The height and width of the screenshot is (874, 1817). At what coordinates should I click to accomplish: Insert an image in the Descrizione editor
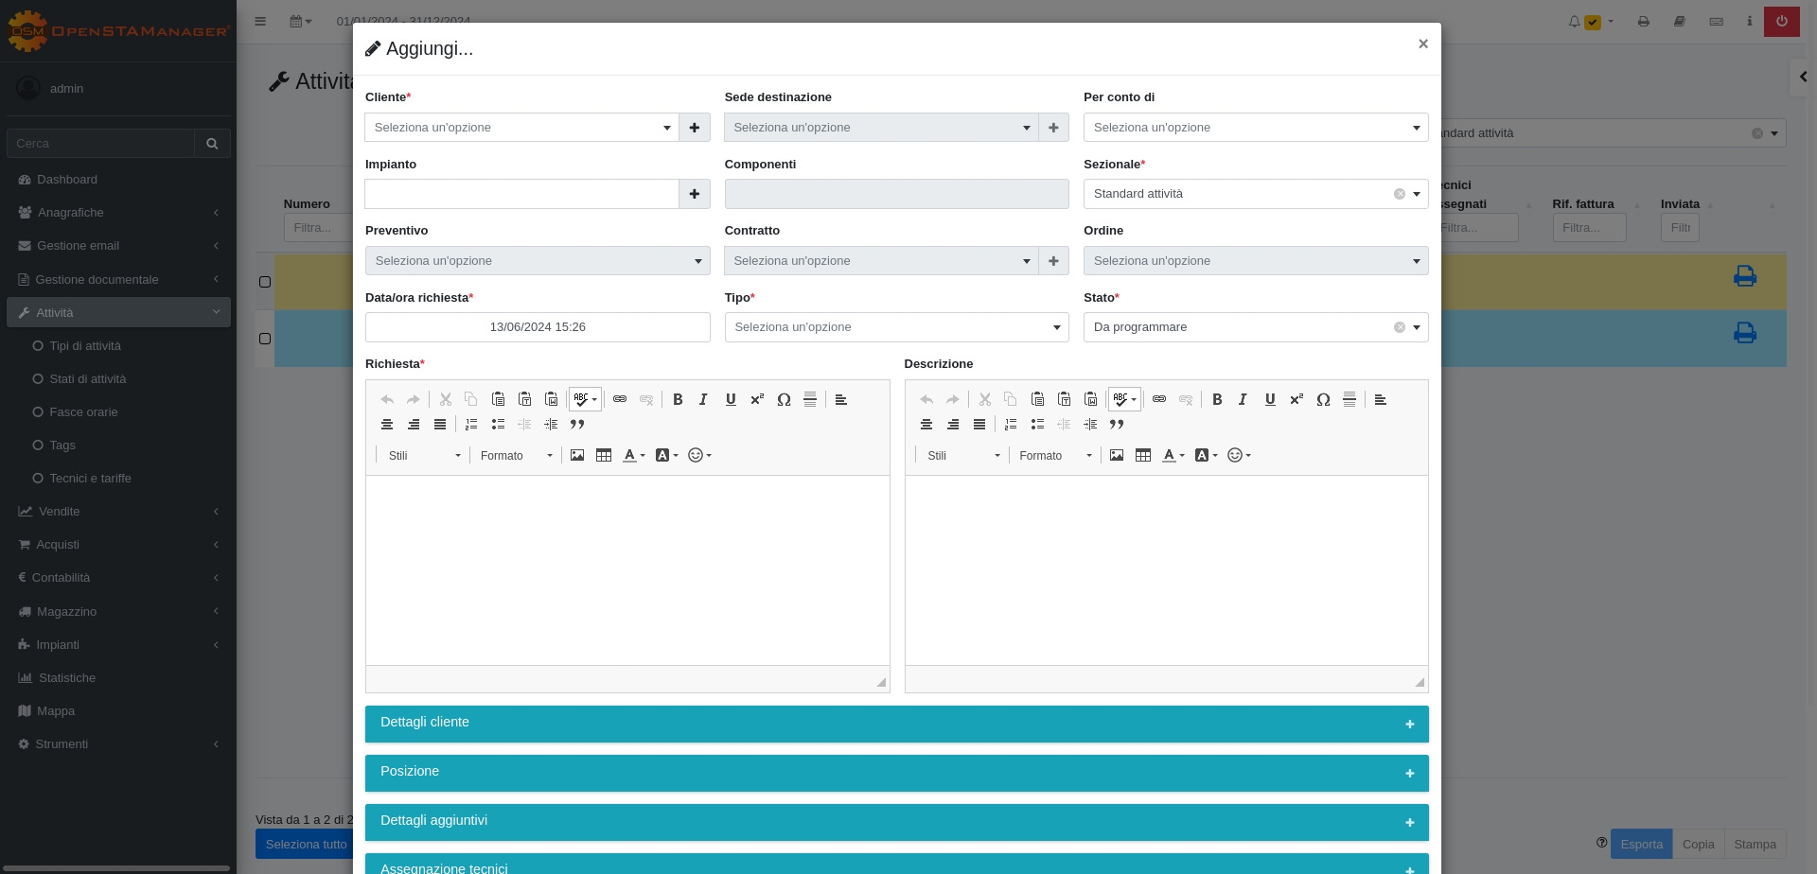click(x=1117, y=455)
